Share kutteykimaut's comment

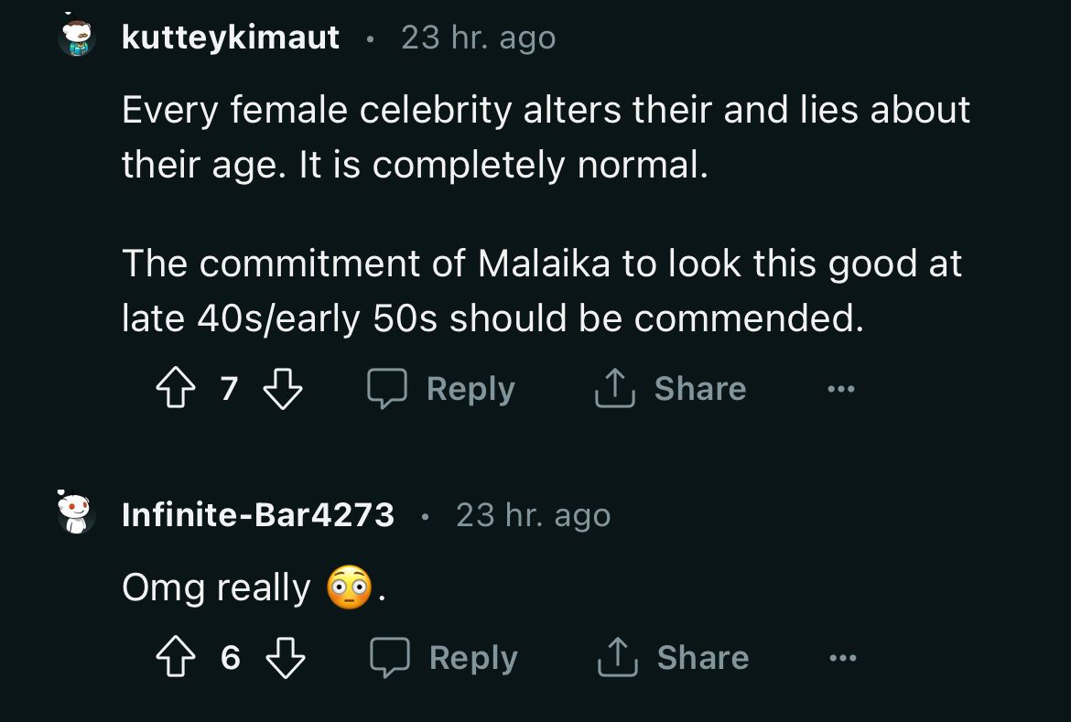pos(670,390)
